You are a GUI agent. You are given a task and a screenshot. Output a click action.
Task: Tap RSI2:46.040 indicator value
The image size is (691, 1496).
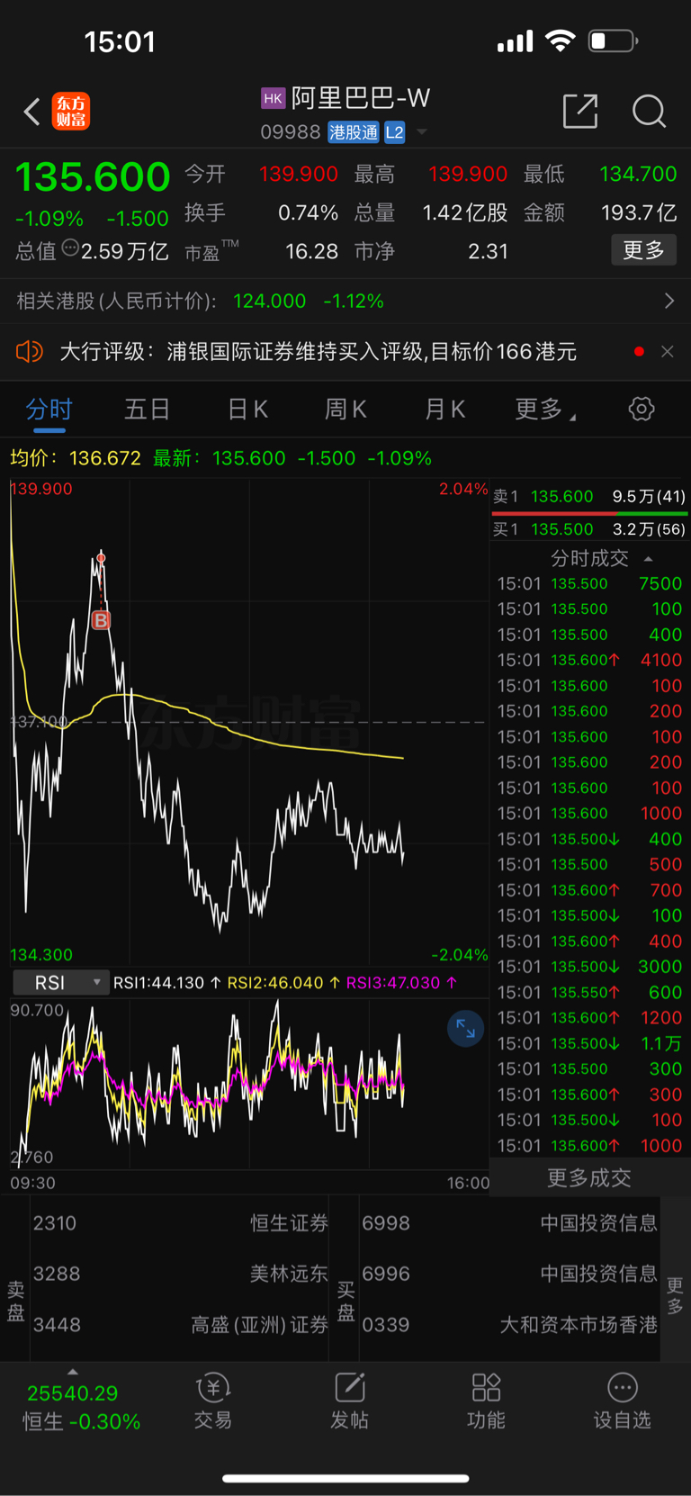click(283, 983)
